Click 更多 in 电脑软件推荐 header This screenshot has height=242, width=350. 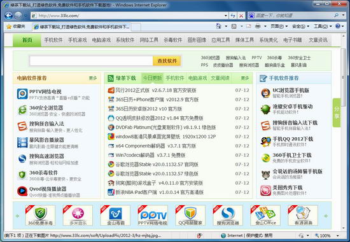click(93, 78)
